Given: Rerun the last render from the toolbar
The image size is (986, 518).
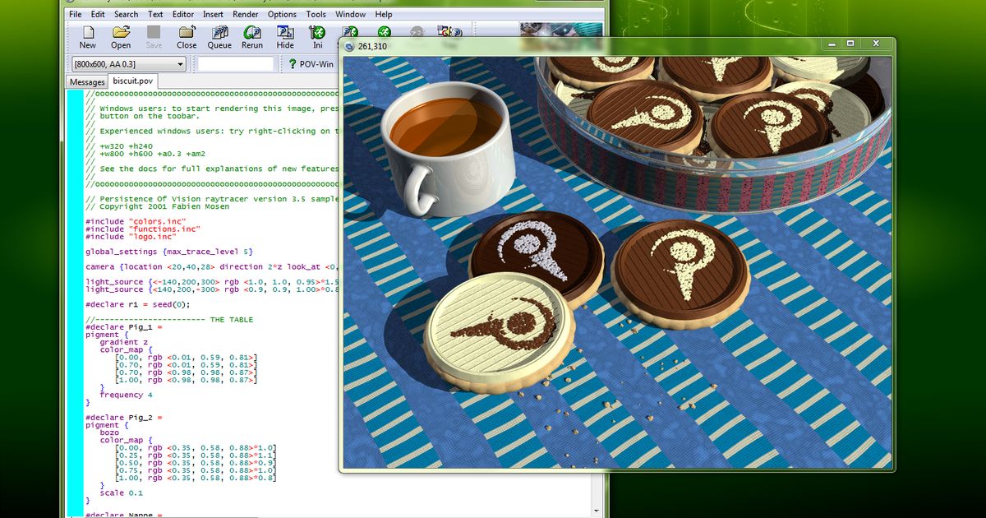Looking at the screenshot, I should (x=252, y=36).
